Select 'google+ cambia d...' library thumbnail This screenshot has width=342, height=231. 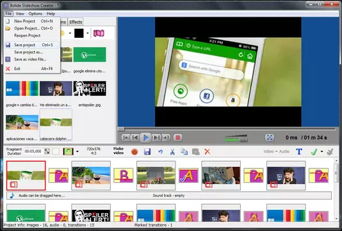22,89
